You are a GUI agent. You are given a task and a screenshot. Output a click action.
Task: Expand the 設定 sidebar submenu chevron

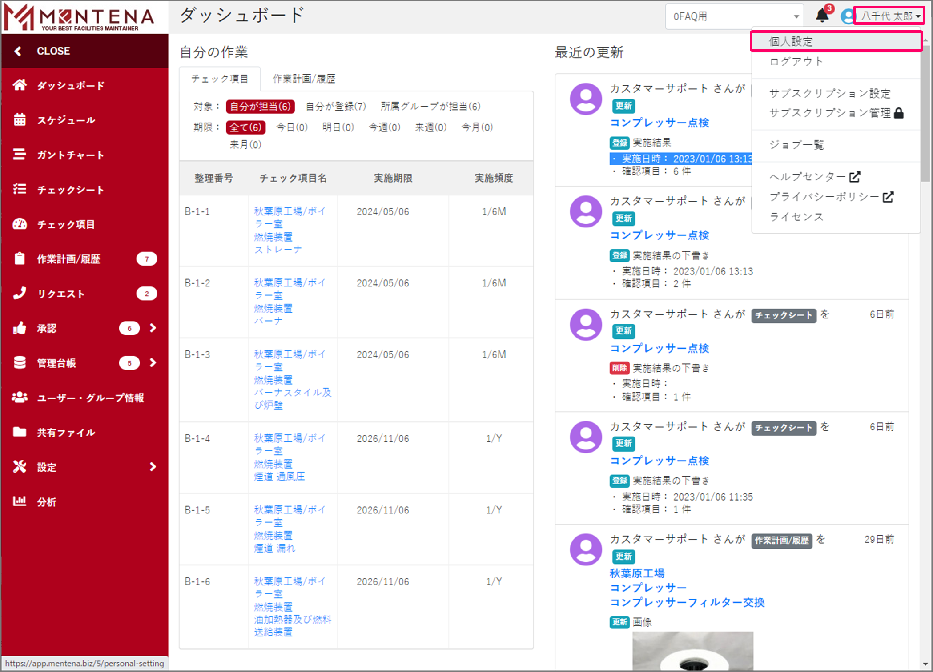[153, 467]
